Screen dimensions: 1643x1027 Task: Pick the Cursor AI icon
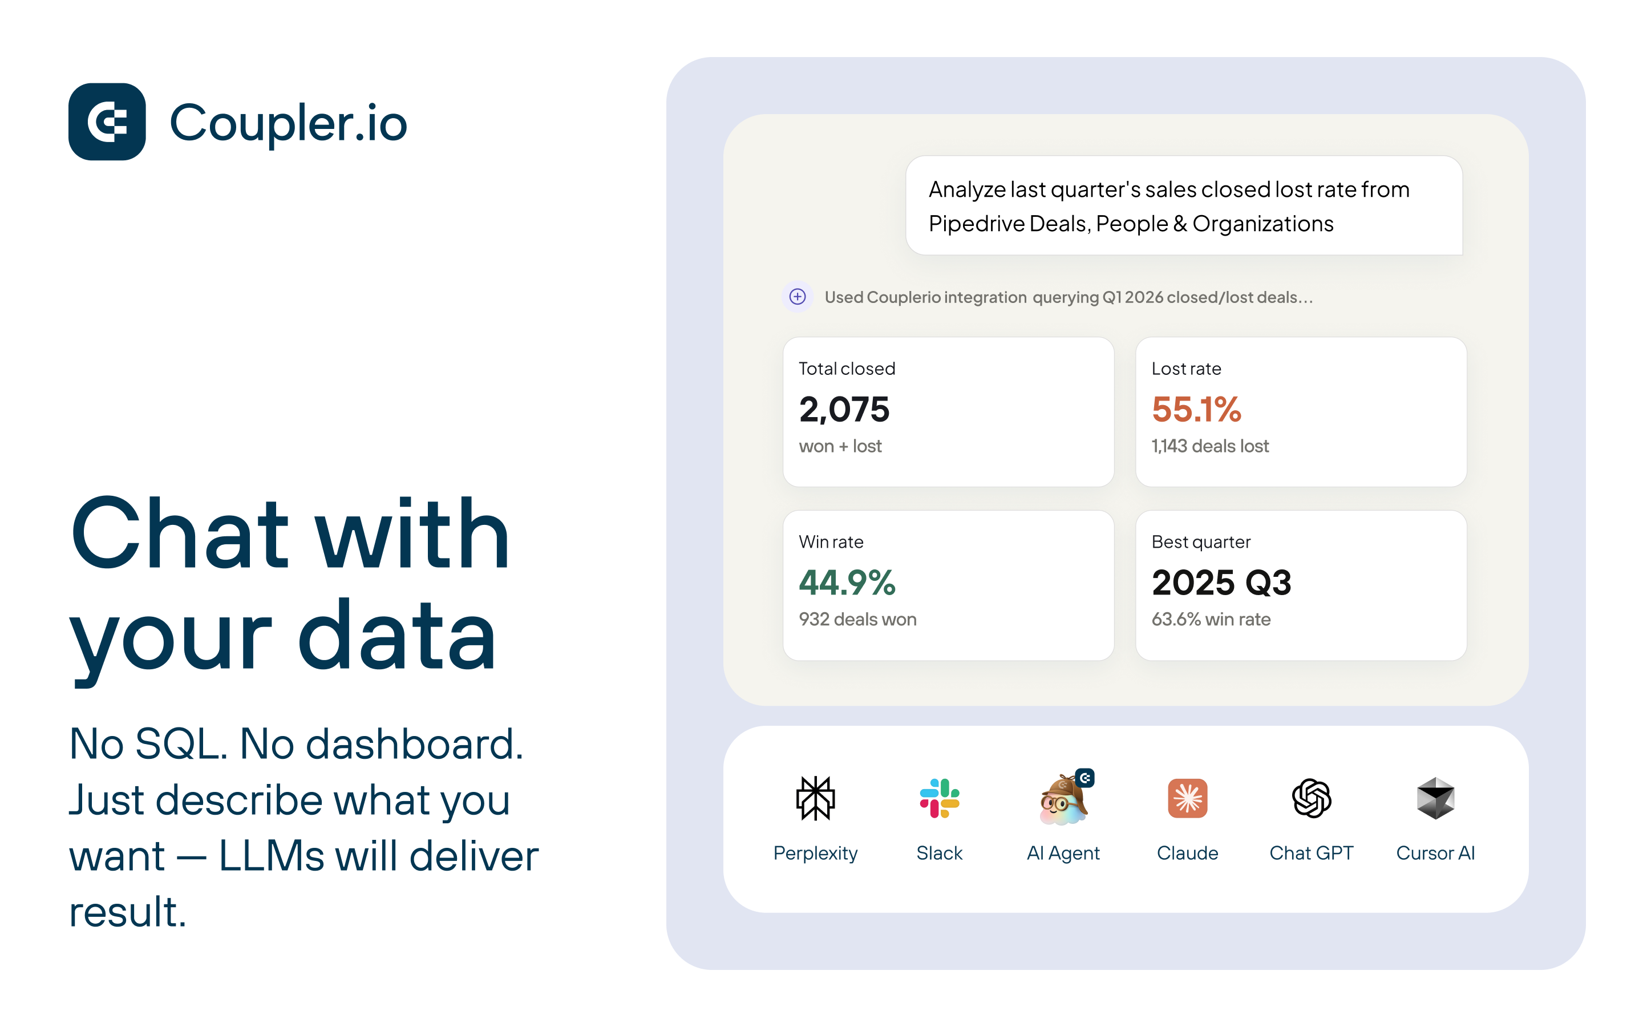click(1435, 798)
